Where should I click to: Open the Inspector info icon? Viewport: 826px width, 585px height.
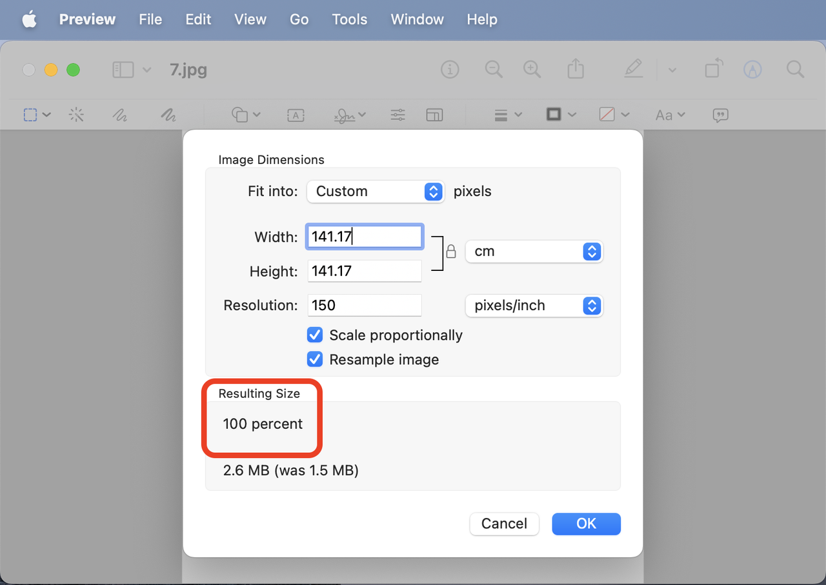450,69
